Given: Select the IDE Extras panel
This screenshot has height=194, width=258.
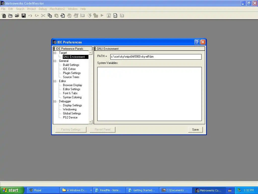Looking at the screenshot, I should point(69,69).
